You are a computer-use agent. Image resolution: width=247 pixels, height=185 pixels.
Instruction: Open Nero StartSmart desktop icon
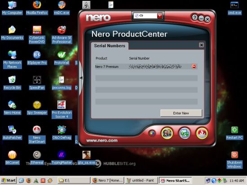[37, 134]
